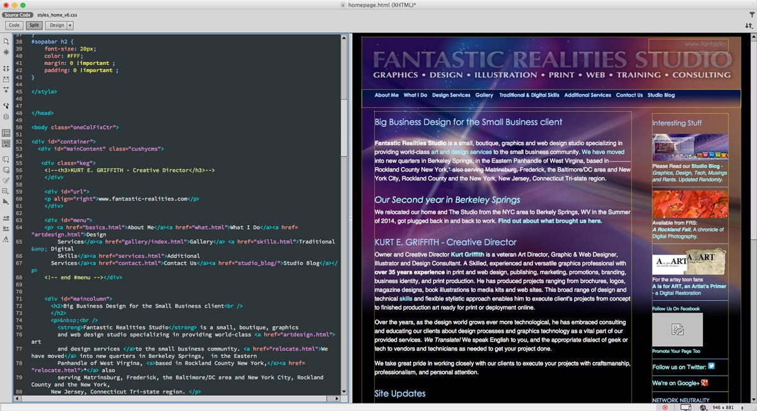The width and height of the screenshot is (757, 411).
Task: Switch to Code view
Action: pos(14,25)
